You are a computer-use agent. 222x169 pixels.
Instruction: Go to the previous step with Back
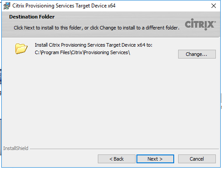117,159
